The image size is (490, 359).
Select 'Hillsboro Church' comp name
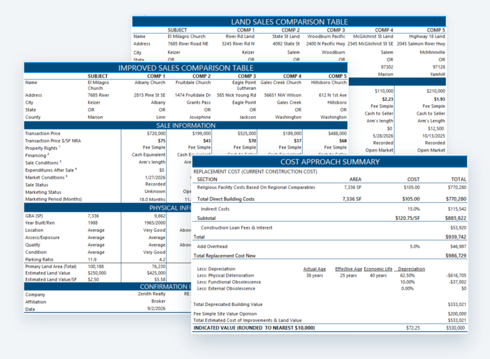(x=329, y=83)
